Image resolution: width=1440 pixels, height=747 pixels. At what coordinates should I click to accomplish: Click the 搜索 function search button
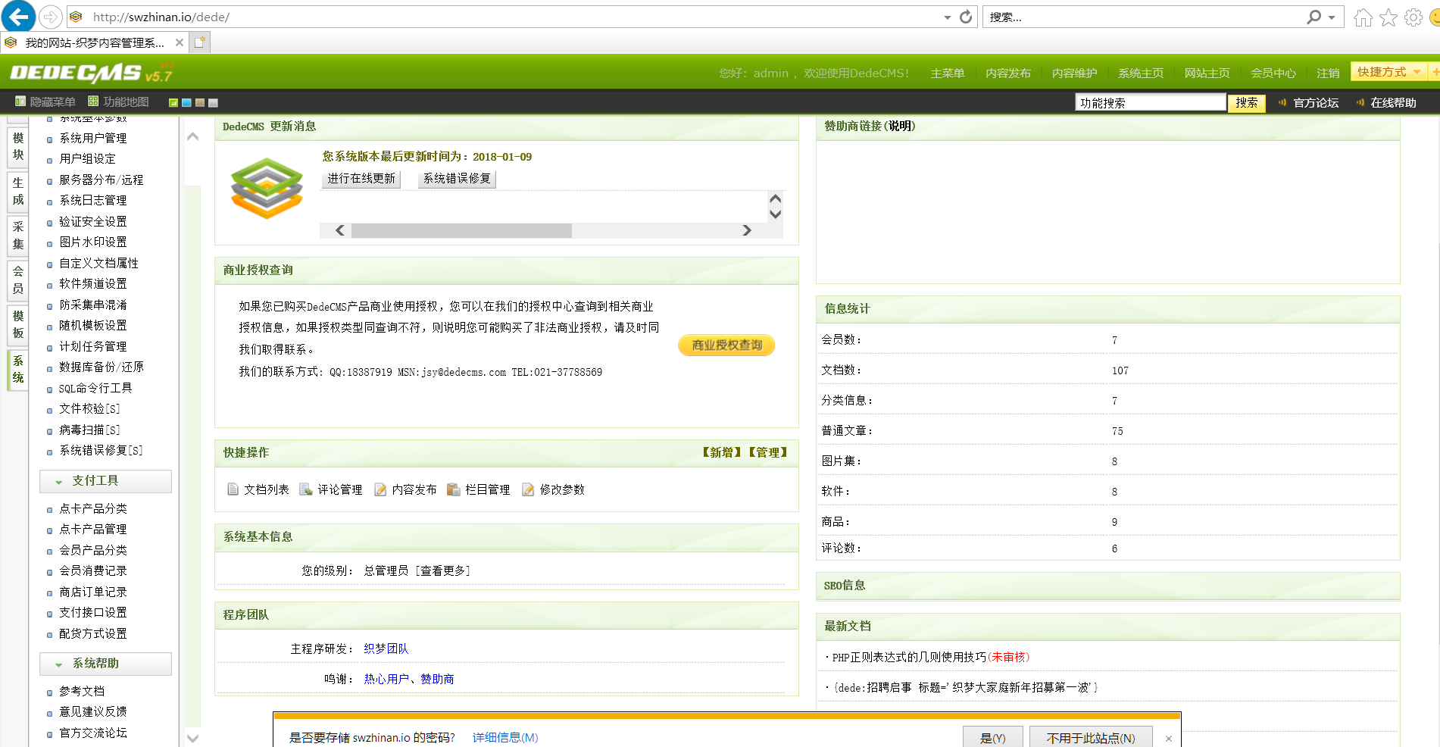pyautogui.click(x=1246, y=102)
